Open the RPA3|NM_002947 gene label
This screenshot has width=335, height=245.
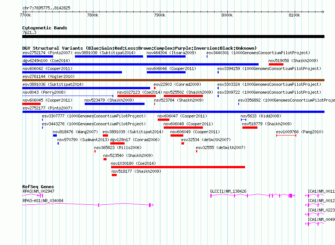coord(38,191)
